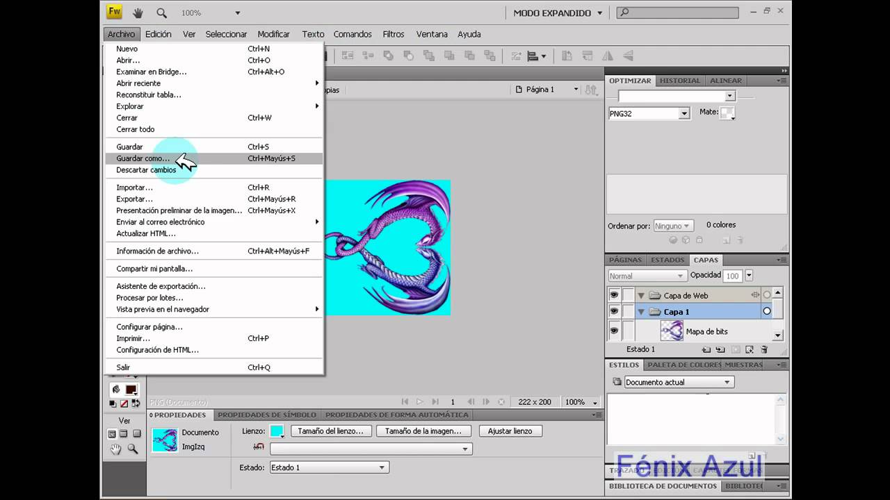Open the dark fill color swatch in Tools
The height and width of the screenshot is (500, 890).
click(x=131, y=390)
